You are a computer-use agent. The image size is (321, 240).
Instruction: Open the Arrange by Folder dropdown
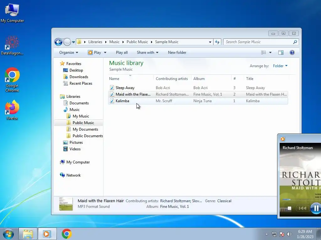[280, 66]
